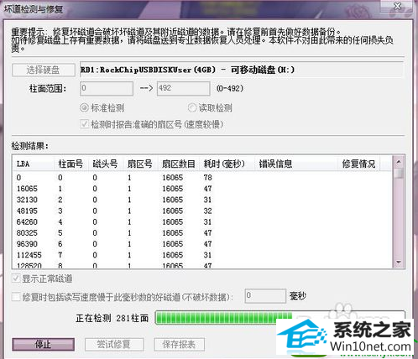The height and width of the screenshot is (359, 418).
Task: Select the result row with LBA 16065
Action: coord(202,189)
